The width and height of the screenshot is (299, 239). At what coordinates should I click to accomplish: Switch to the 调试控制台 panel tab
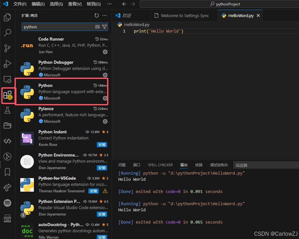coord(219,165)
